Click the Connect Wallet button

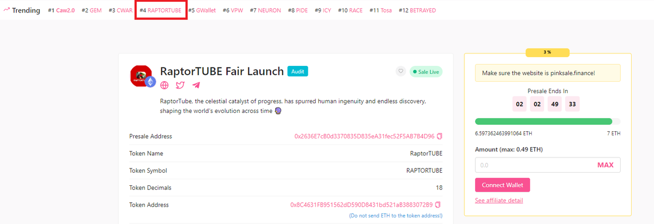pos(502,185)
